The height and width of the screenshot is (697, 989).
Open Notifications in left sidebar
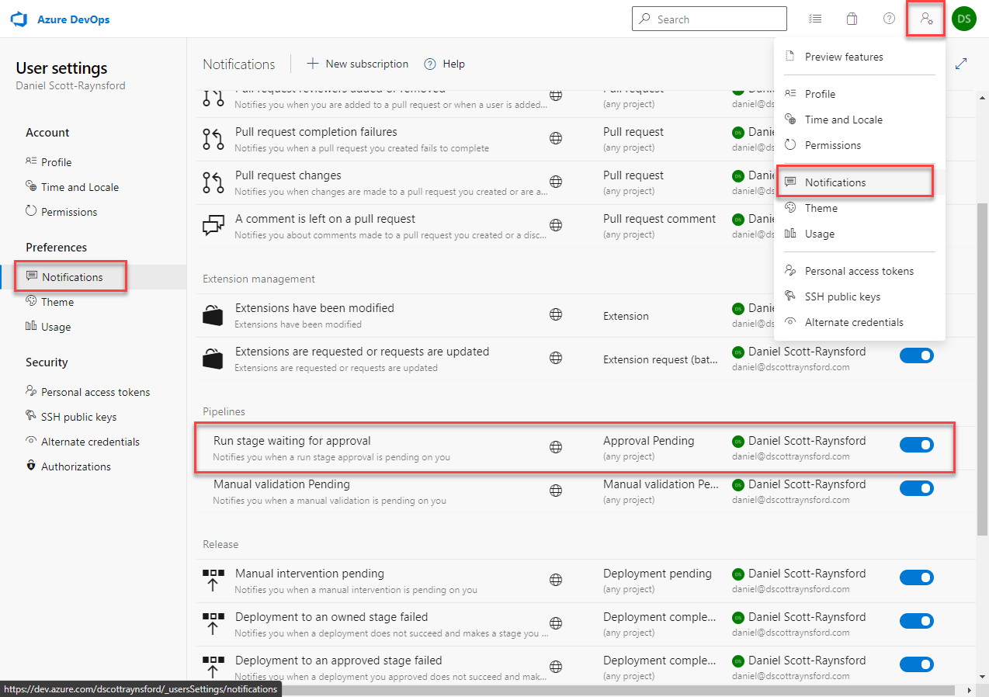93,277
